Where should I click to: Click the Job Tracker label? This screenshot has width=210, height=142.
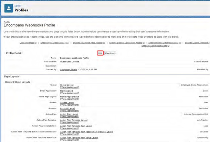click(203, 120)
